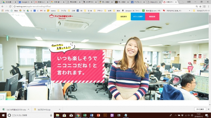Launch PowerPoint from the taskbar

click(98, 115)
